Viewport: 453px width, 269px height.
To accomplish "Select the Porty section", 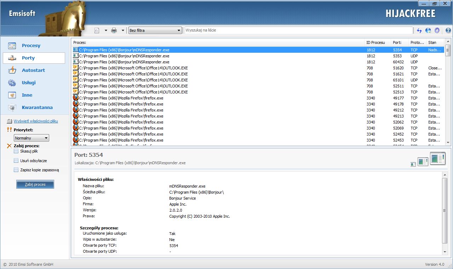I will [x=34, y=58].
